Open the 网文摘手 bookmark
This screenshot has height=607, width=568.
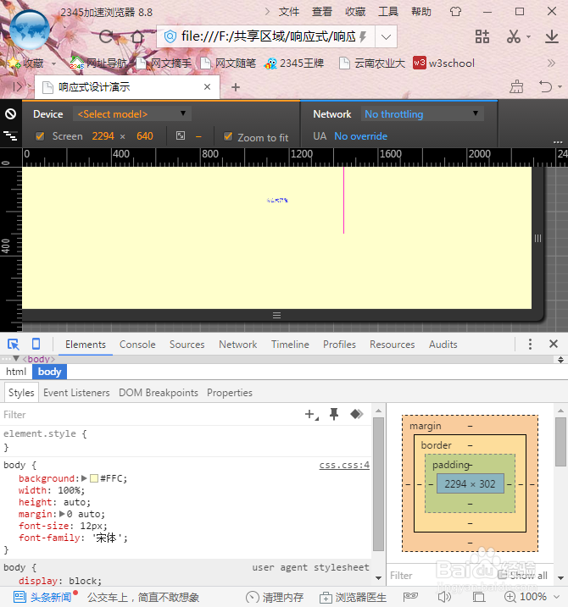pos(164,63)
